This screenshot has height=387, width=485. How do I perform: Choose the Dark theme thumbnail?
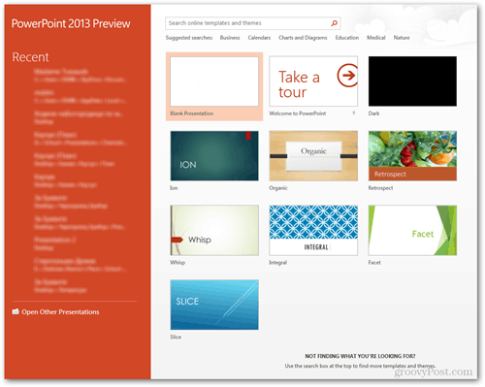412,81
